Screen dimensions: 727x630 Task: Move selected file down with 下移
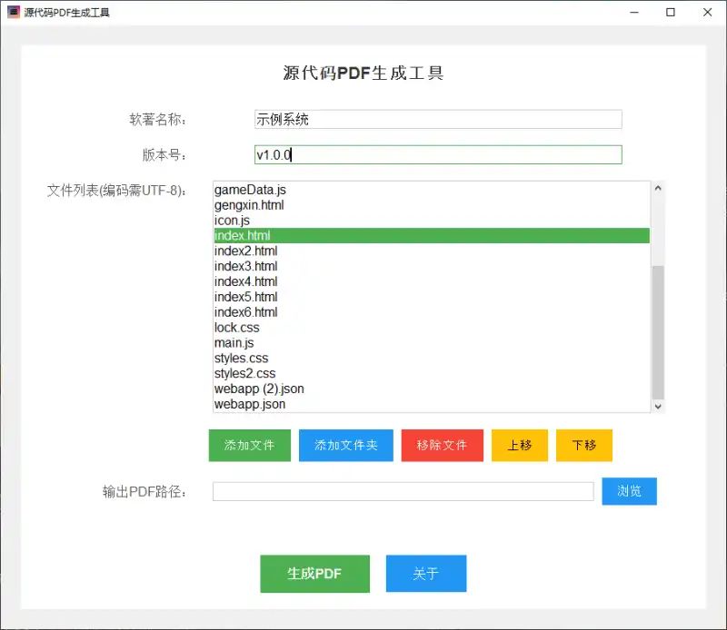(x=584, y=445)
